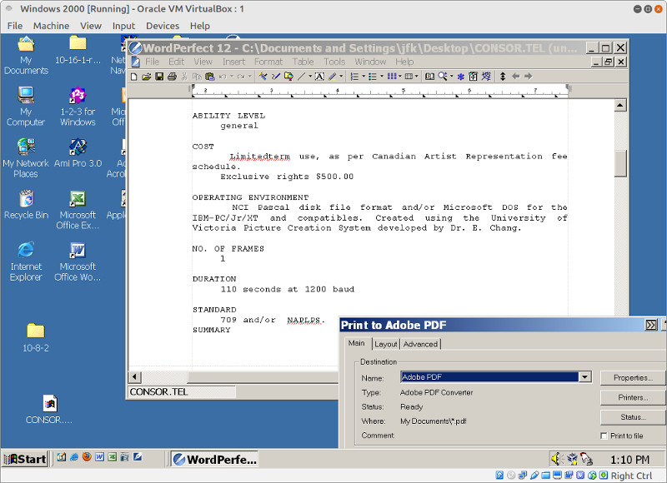
Task: Click the horizontal scrollbar left arrow
Action: (135, 376)
